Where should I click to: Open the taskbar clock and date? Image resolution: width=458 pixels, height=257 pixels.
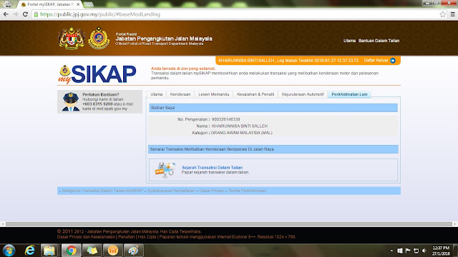(x=441, y=251)
